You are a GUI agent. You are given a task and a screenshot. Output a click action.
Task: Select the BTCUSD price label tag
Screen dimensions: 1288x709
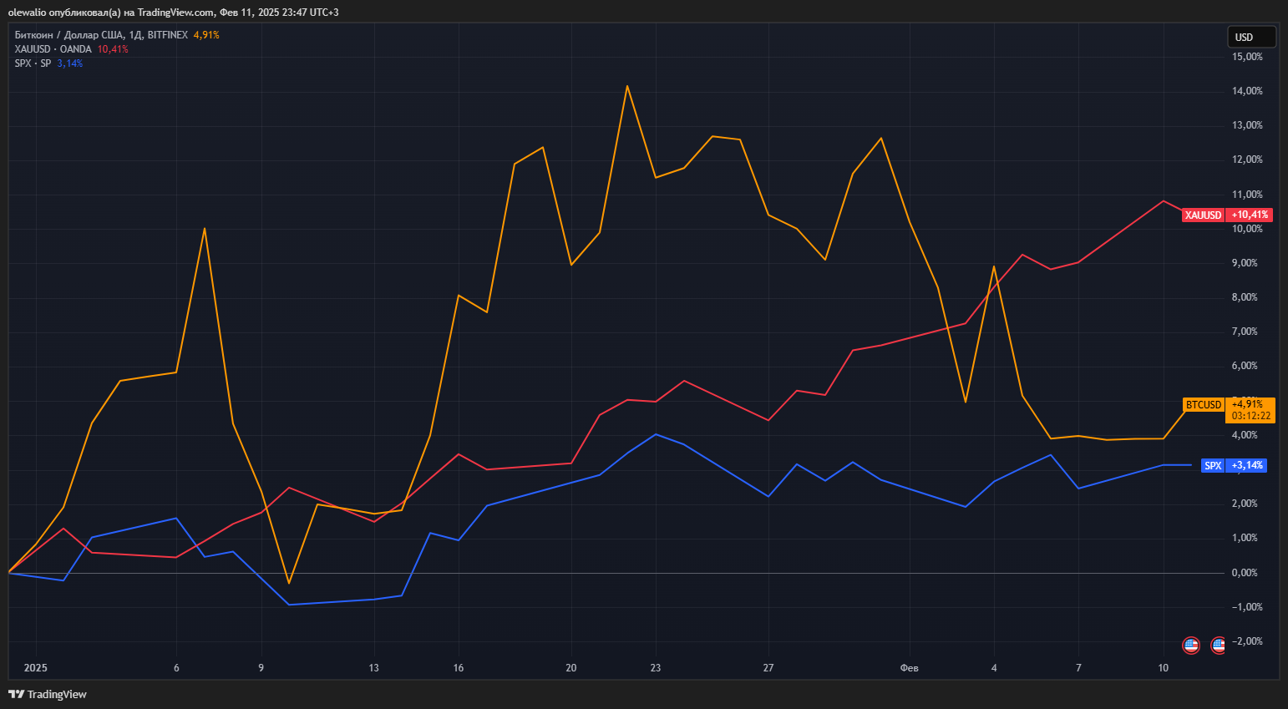1204,404
